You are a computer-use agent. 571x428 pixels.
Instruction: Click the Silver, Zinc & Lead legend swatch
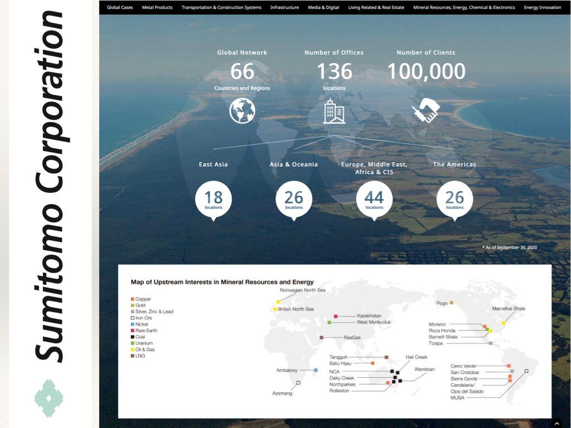133,312
